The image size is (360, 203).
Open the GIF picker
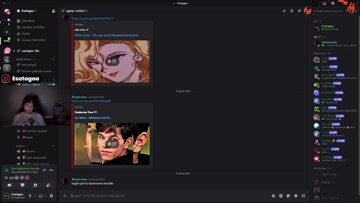[281, 196]
